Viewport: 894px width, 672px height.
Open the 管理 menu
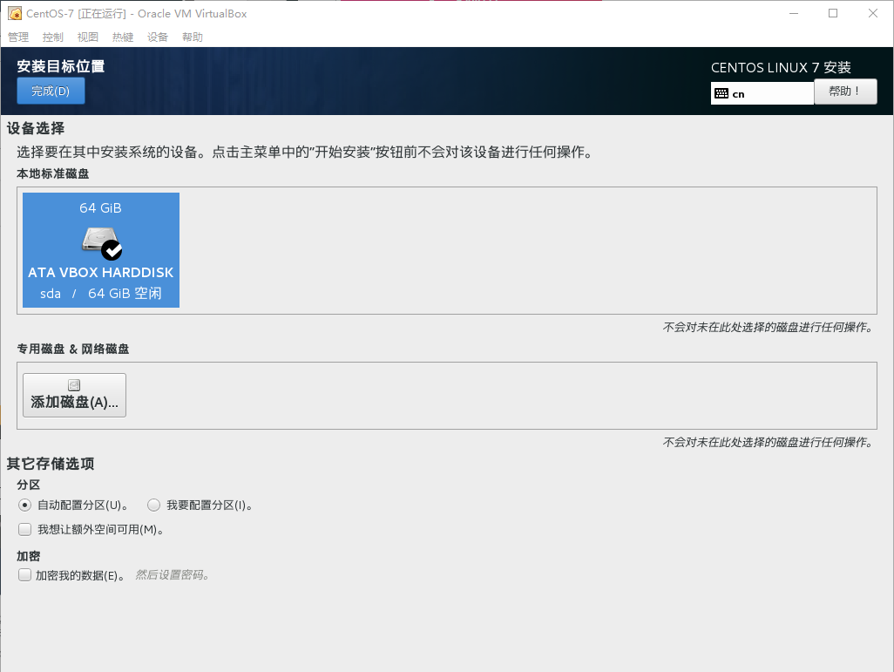pos(18,37)
